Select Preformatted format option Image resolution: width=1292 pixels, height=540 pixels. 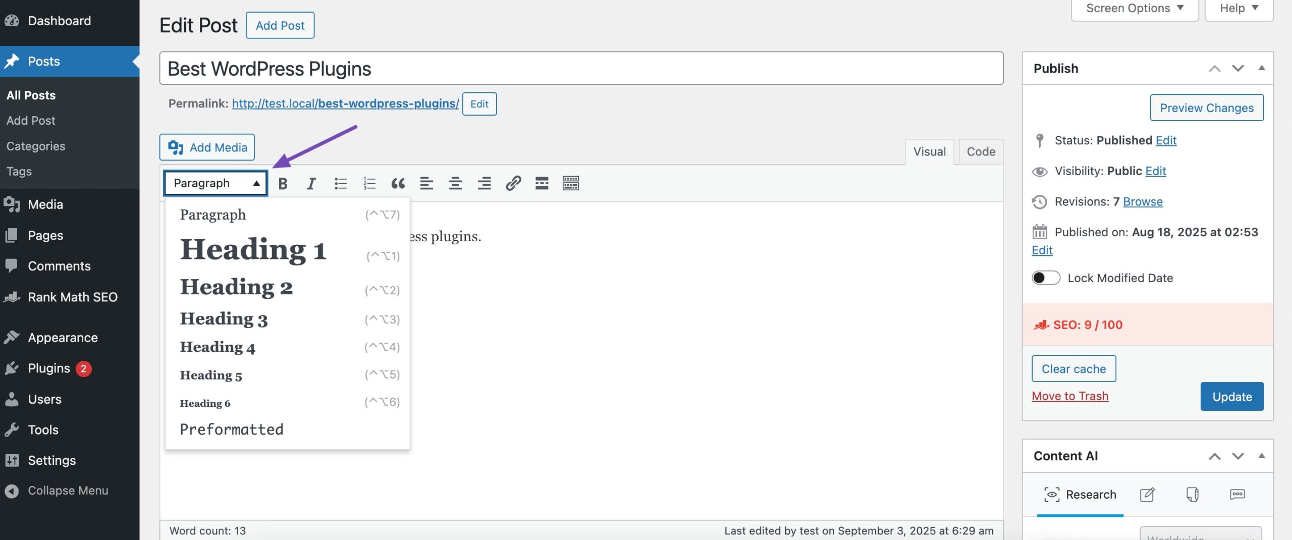point(288,429)
